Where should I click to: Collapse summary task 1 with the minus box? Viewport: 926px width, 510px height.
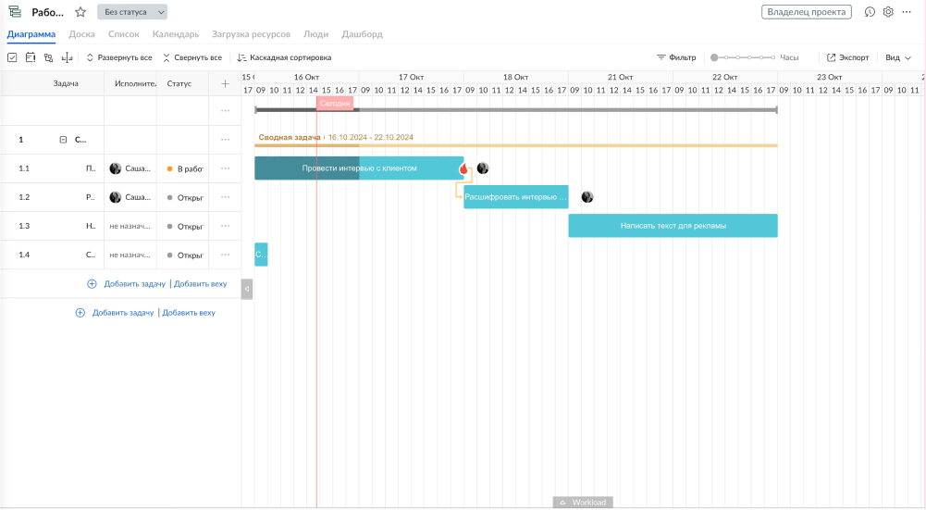63,140
